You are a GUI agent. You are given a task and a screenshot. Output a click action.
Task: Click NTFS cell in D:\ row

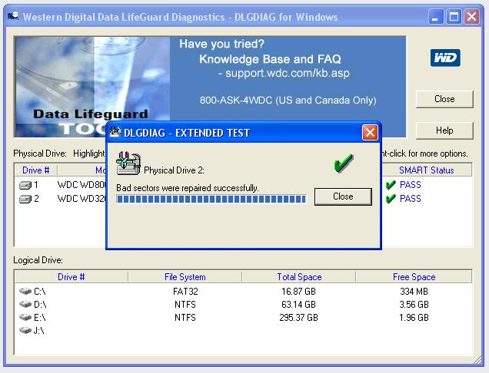(185, 305)
